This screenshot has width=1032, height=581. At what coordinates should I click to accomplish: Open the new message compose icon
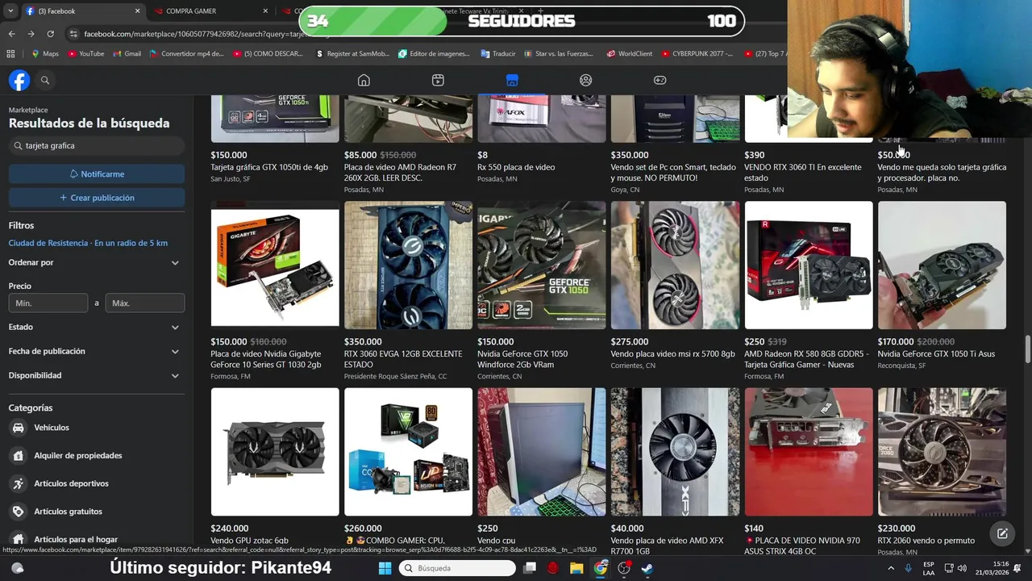pos(1002,533)
